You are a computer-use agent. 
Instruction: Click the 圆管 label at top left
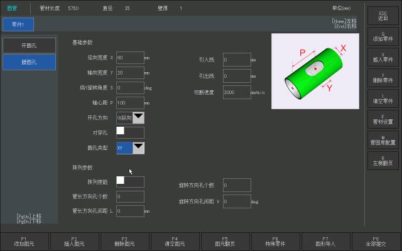point(13,8)
